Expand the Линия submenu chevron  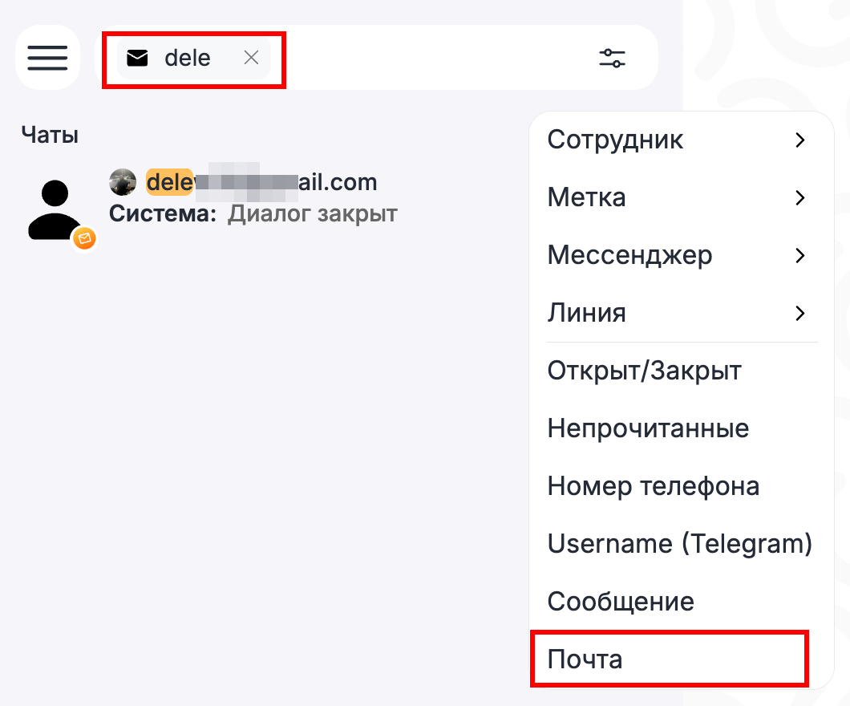[799, 313]
